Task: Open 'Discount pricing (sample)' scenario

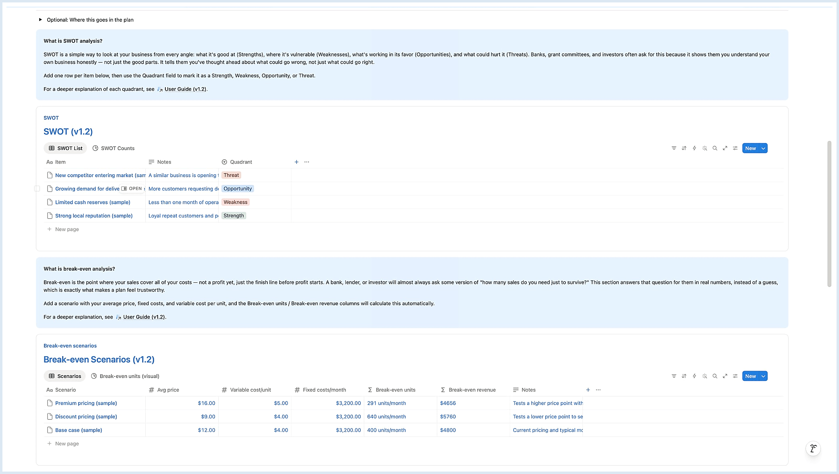Action: click(x=86, y=417)
